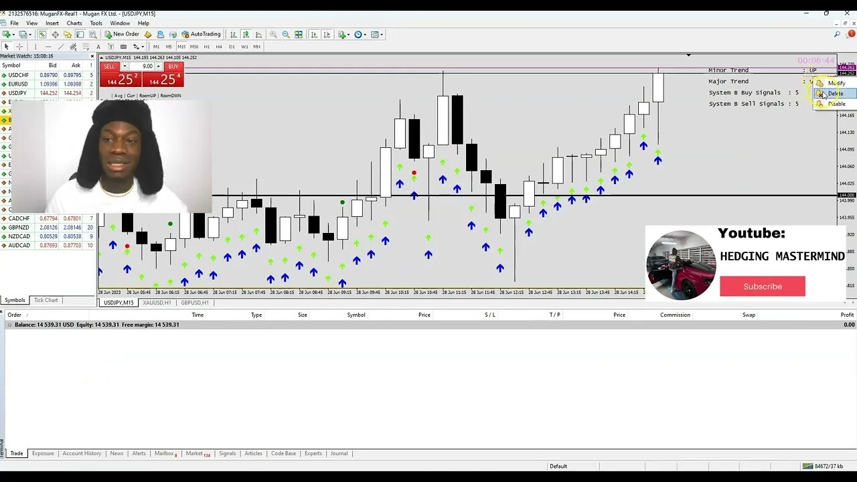Select the text 'A' drawing tool
The height and width of the screenshot is (482, 857).
98,47
